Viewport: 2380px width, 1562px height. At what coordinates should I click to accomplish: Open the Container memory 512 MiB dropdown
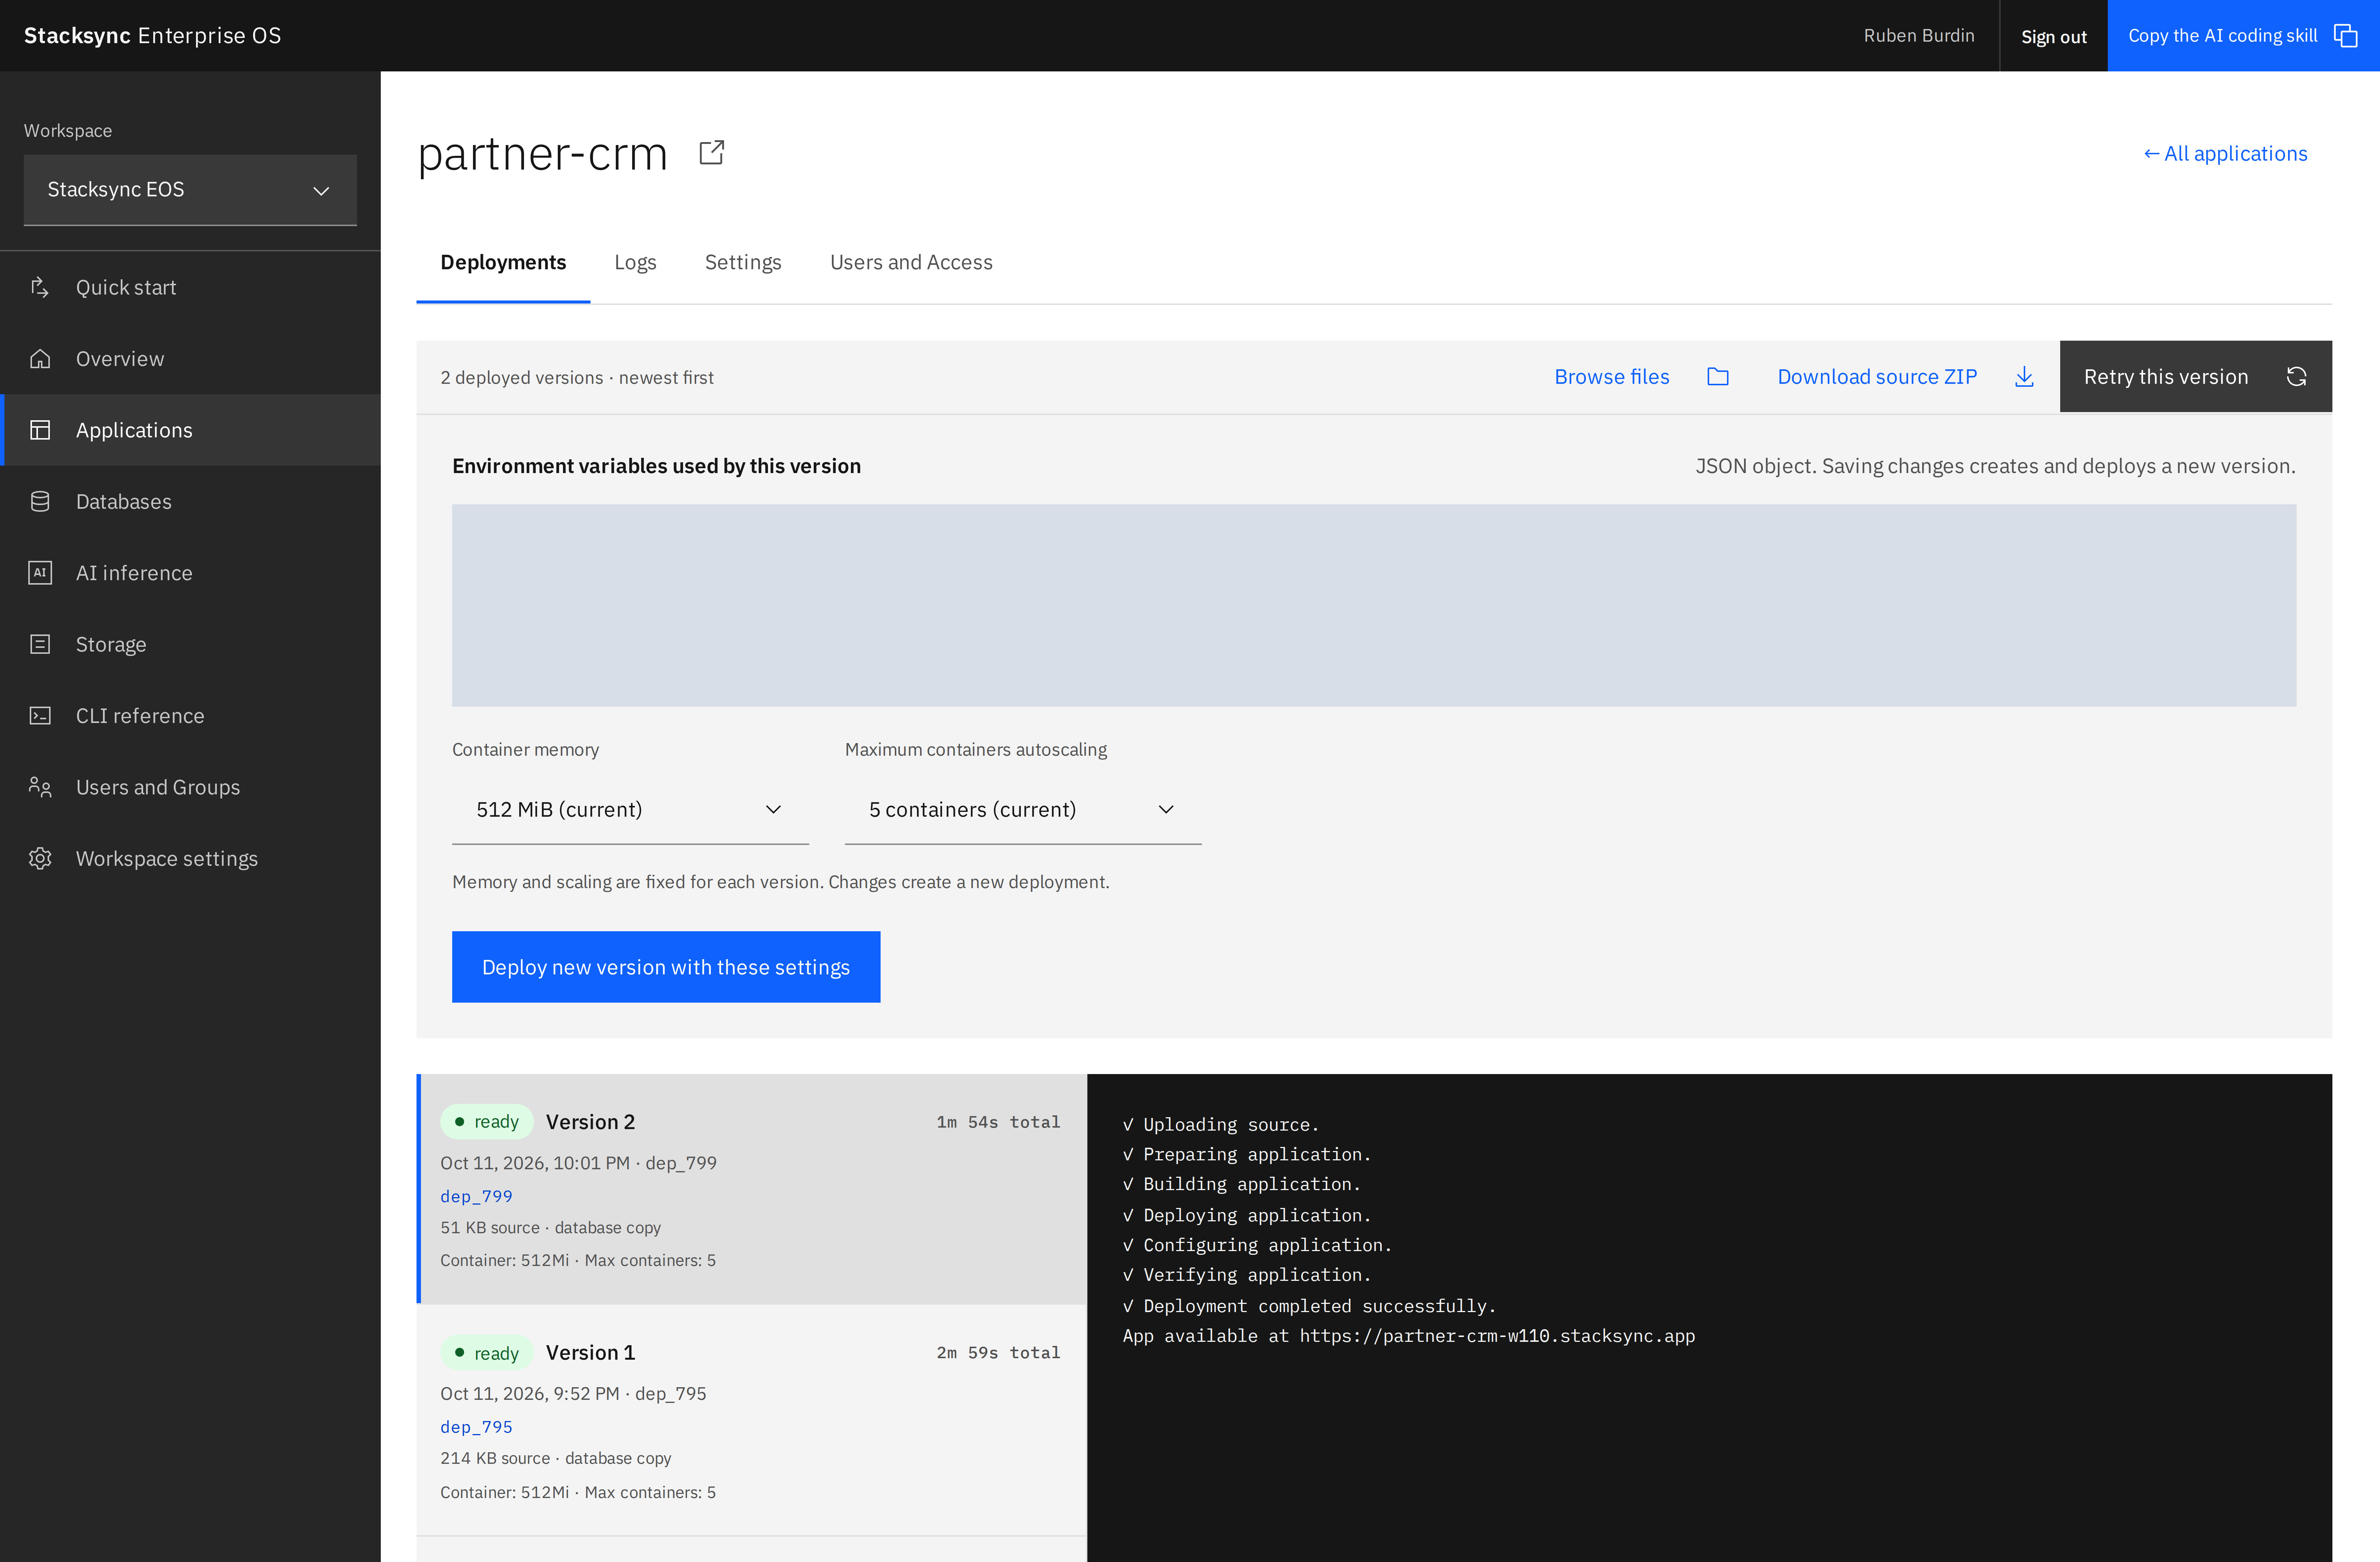click(630, 809)
